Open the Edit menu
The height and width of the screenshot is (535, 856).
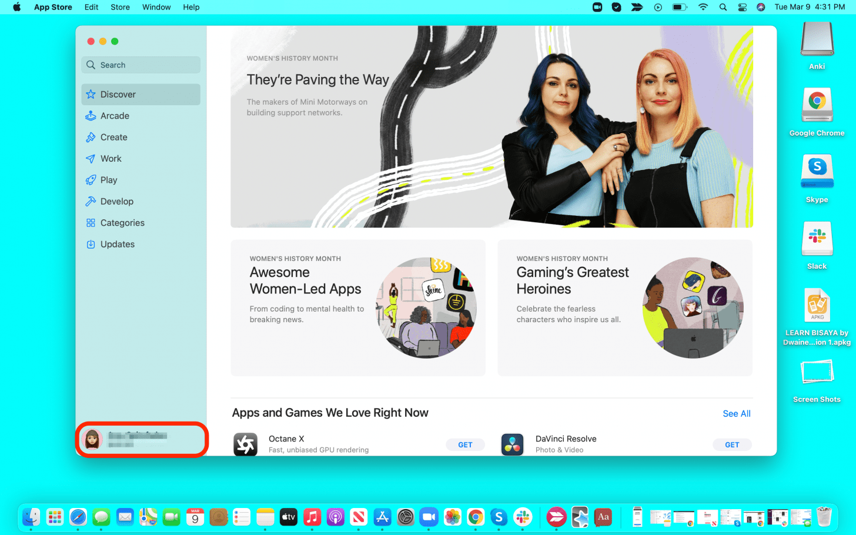(x=91, y=7)
